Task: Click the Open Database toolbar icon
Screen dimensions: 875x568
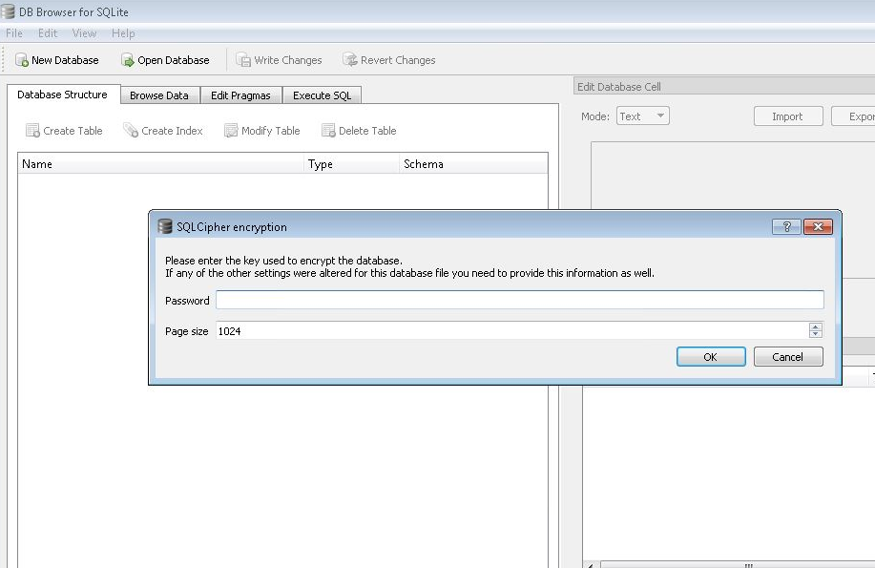Action: [127, 60]
